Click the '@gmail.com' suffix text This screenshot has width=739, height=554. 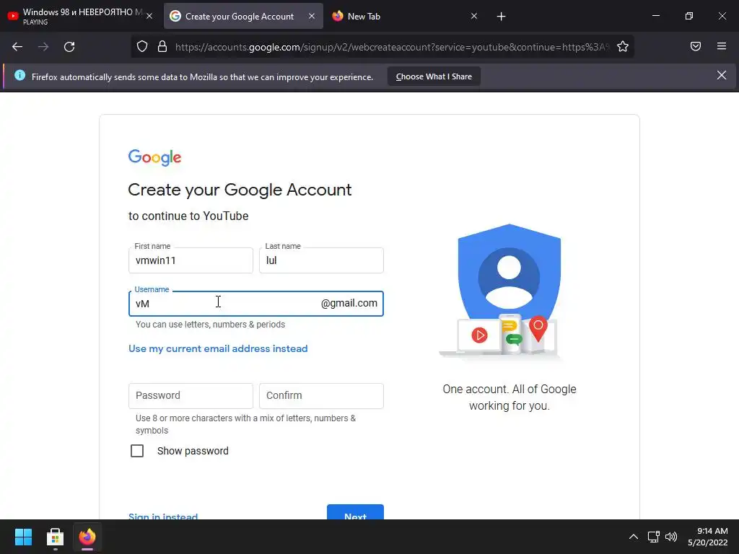tap(349, 304)
